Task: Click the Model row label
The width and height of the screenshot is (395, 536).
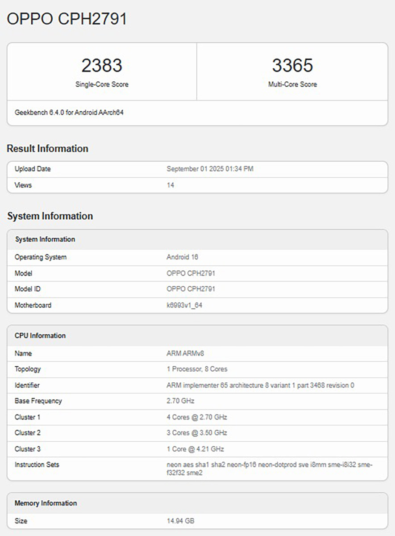Action: pyautogui.click(x=24, y=273)
